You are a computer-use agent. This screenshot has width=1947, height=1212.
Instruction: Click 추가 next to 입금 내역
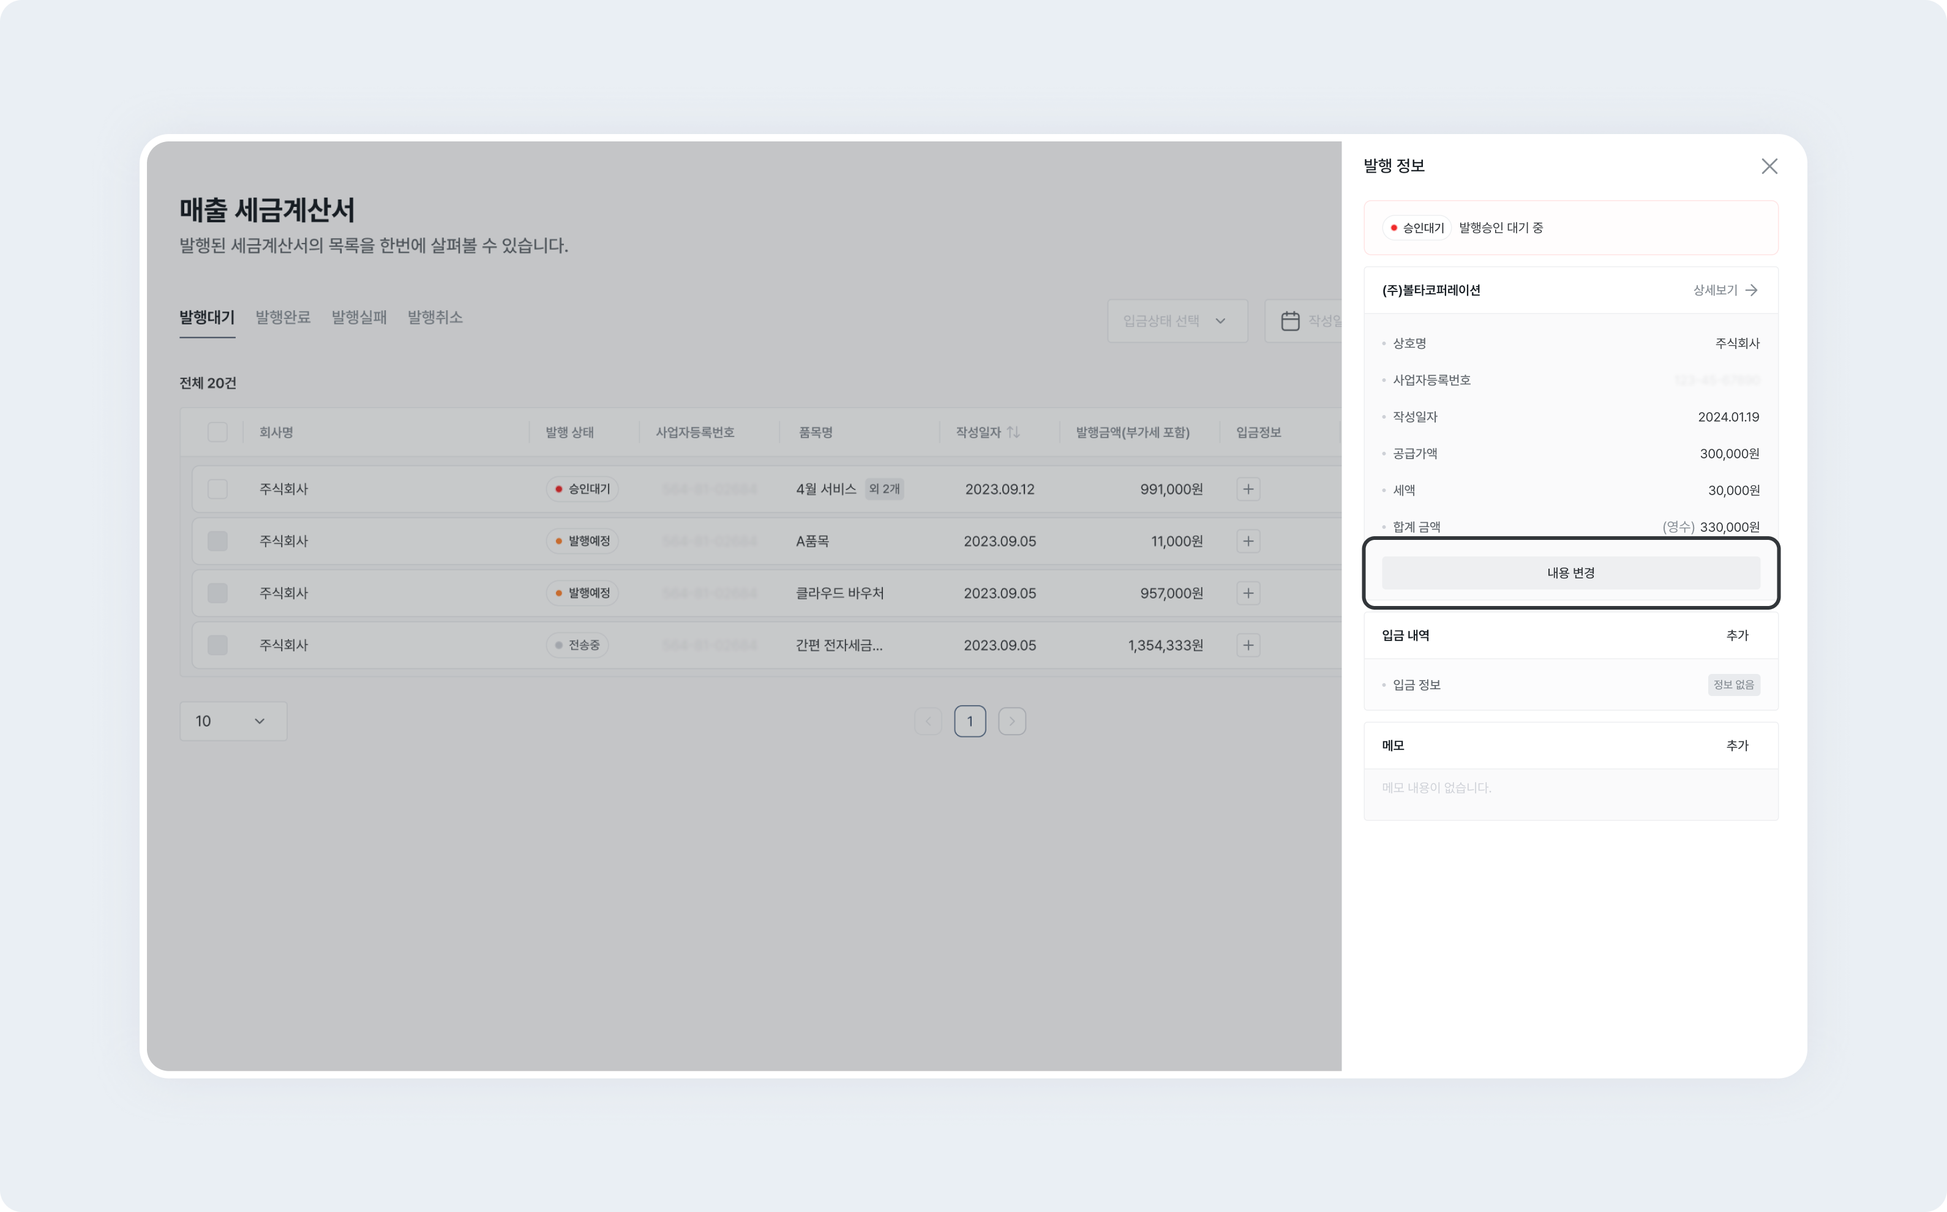pyautogui.click(x=1738, y=635)
